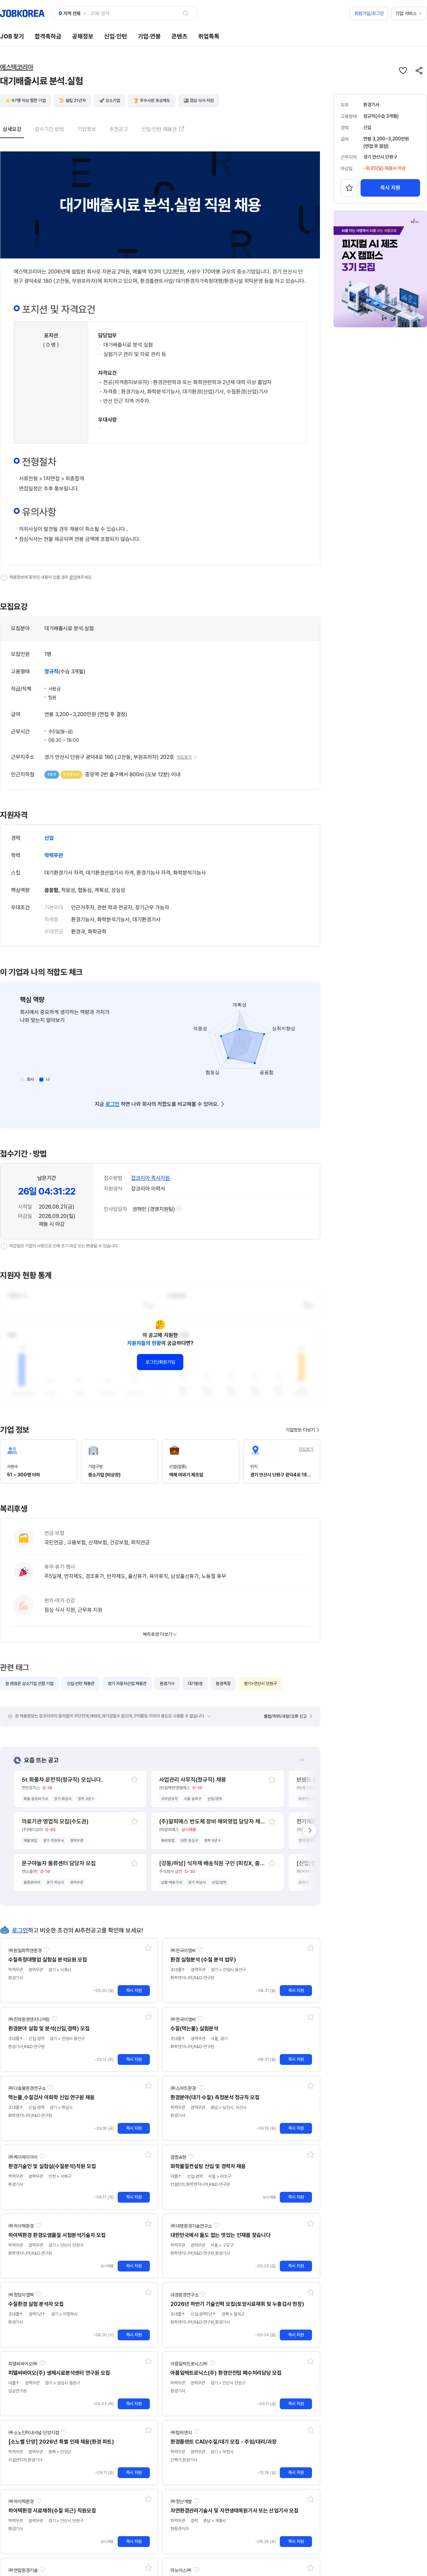Click next arrow in 요즘 뜨는 공고 carousel
Image resolution: width=427 pixels, height=2576 pixels.
click(309, 1830)
